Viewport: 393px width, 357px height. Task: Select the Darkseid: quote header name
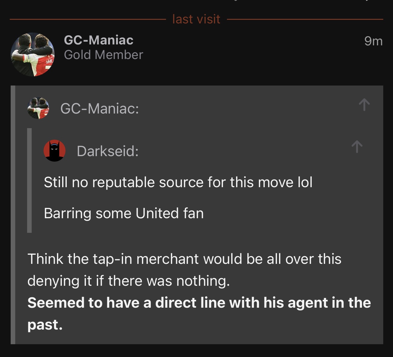(108, 151)
